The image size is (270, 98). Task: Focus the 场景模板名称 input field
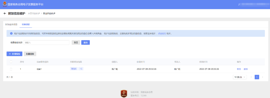(x=46, y=42)
